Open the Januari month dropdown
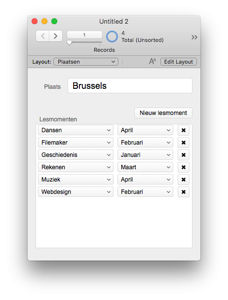The height and width of the screenshot is (300, 228). [145, 155]
